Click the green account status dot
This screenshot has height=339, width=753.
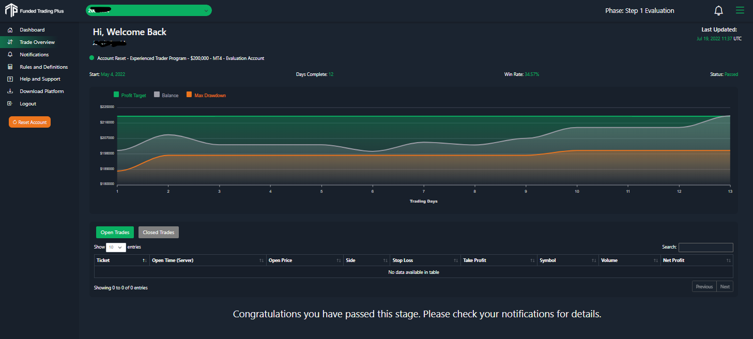[92, 58]
